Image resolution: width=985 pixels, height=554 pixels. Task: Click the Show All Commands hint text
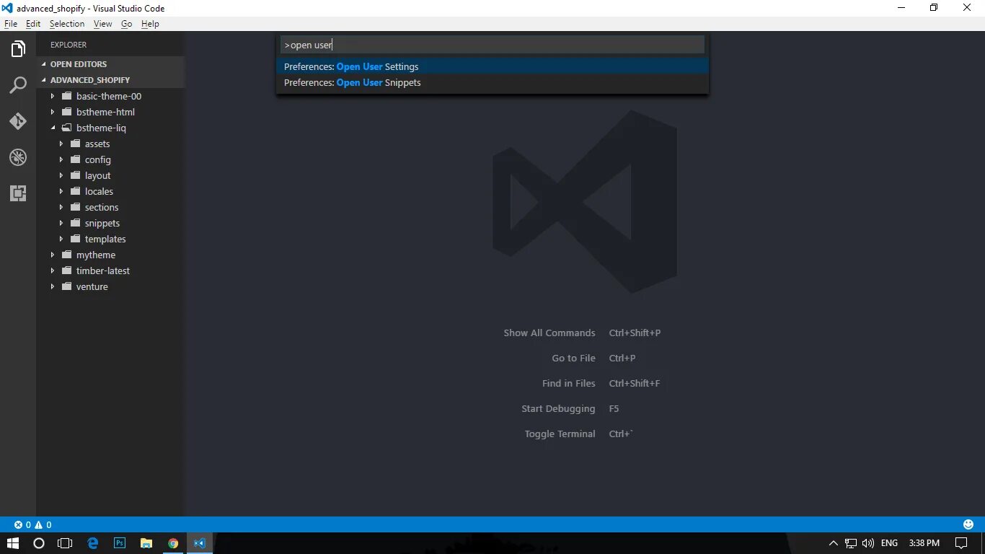[549, 333]
